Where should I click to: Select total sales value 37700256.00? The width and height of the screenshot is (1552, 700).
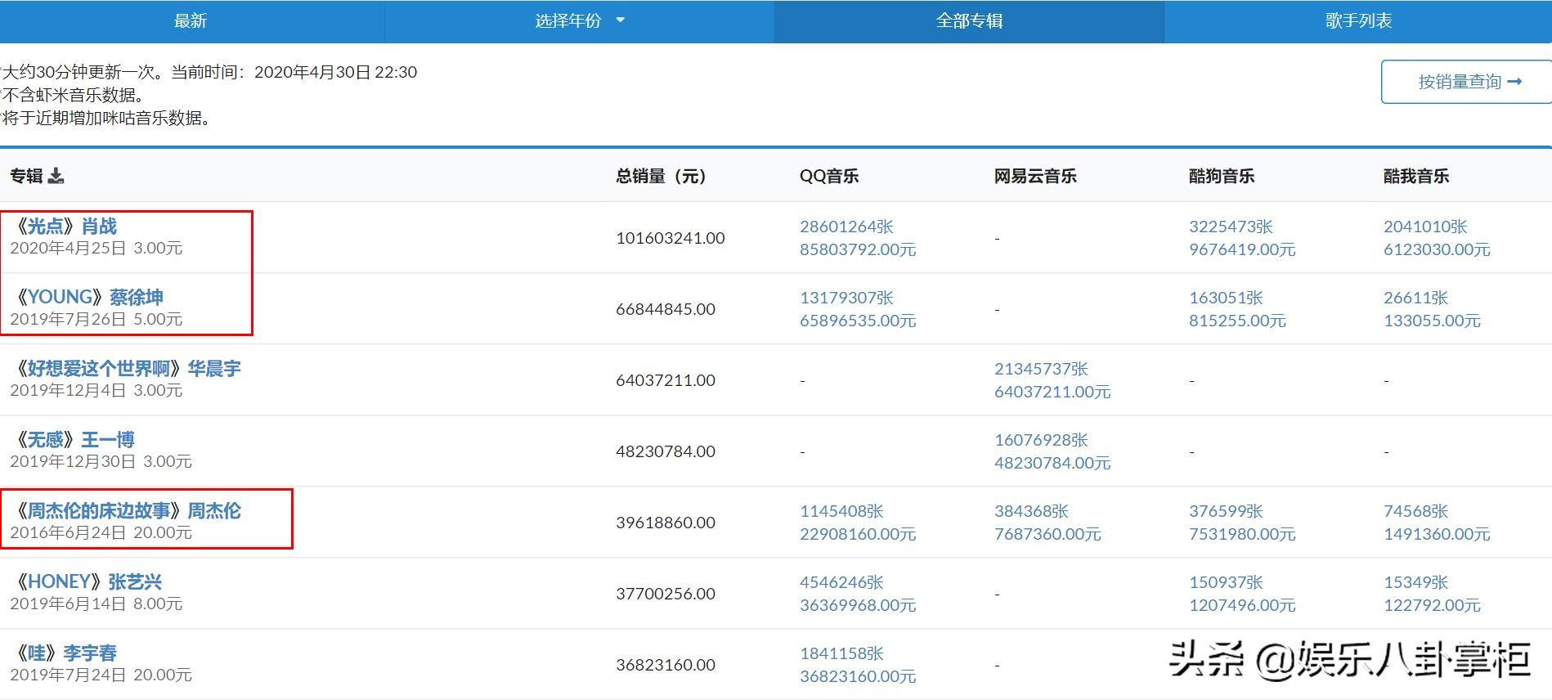point(666,594)
